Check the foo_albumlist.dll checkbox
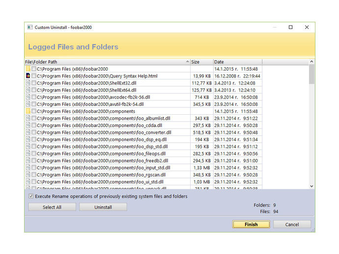The image size is (339, 254). pos(34,118)
